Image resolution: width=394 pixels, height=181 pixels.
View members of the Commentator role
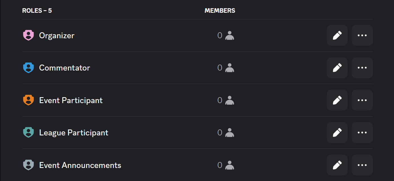point(226,68)
